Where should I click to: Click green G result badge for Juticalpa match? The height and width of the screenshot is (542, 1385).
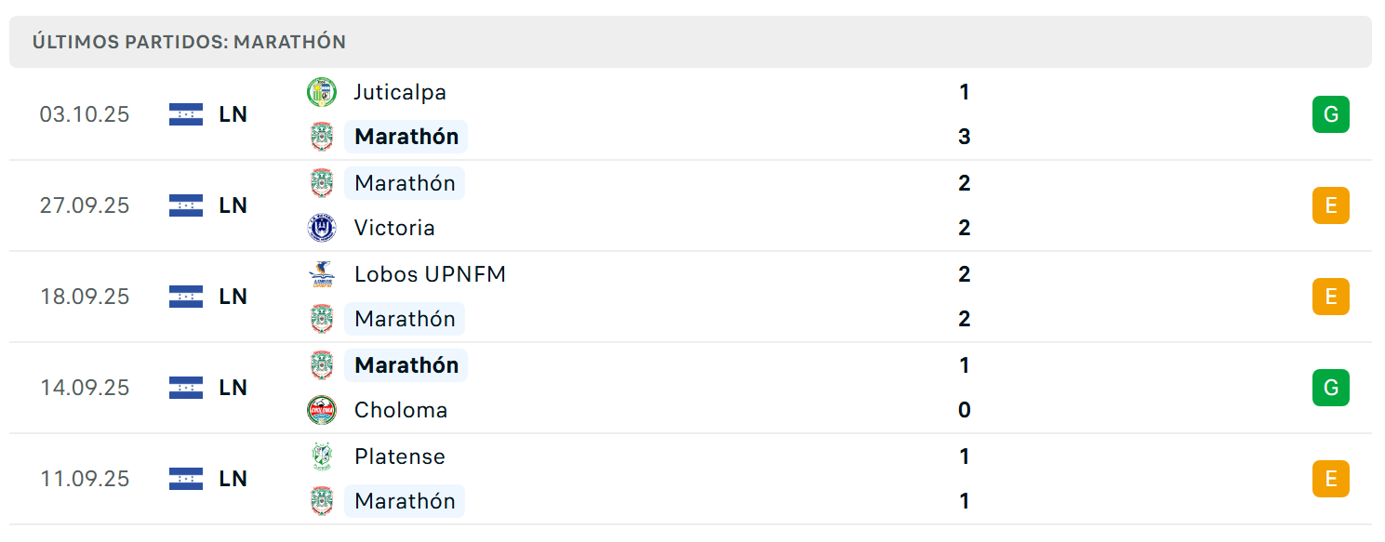point(1331,114)
